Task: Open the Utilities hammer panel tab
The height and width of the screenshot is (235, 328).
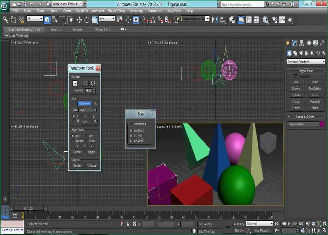Action: click(x=322, y=43)
